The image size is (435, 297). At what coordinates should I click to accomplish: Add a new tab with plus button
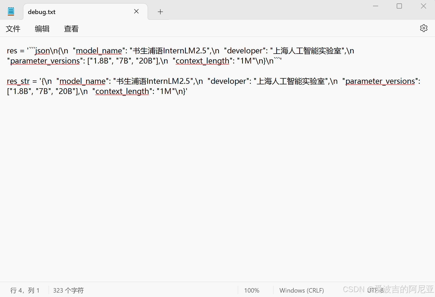160,12
